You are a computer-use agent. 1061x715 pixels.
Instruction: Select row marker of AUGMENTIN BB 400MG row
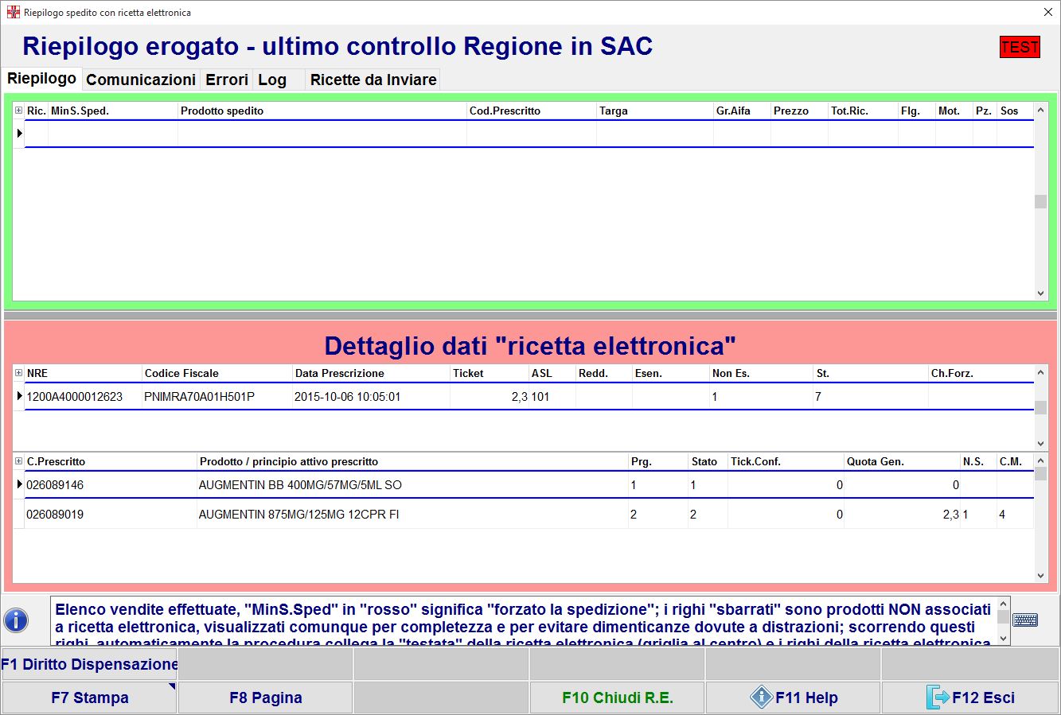pos(19,484)
